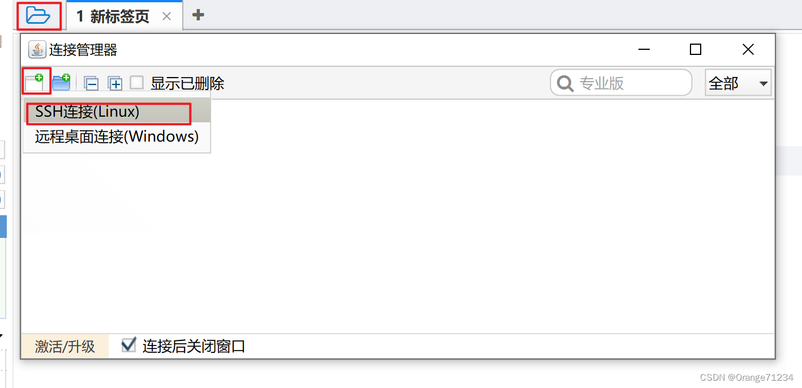Image resolution: width=802 pixels, height=388 pixels.
Task: Open the connection manager folder icon
Action: click(x=38, y=15)
